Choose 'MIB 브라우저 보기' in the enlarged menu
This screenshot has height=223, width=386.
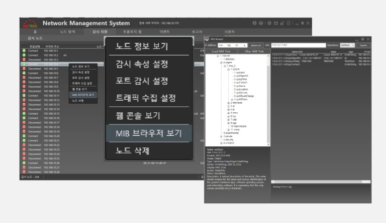click(148, 132)
